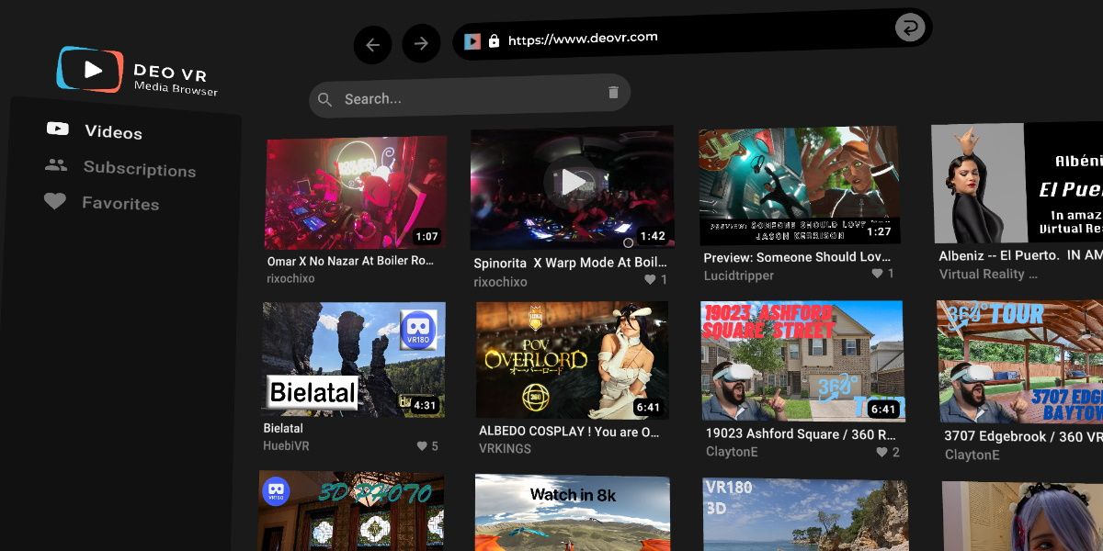Click the 1:42 duration badge

pyautogui.click(x=652, y=236)
